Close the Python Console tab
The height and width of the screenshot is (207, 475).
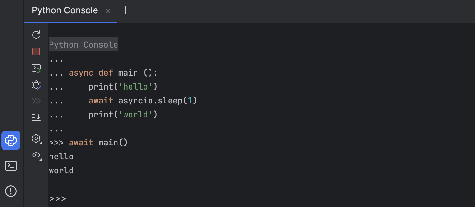click(108, 10)
